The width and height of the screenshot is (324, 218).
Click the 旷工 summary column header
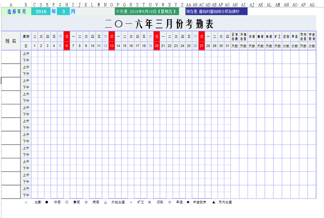tap(277, 36)
